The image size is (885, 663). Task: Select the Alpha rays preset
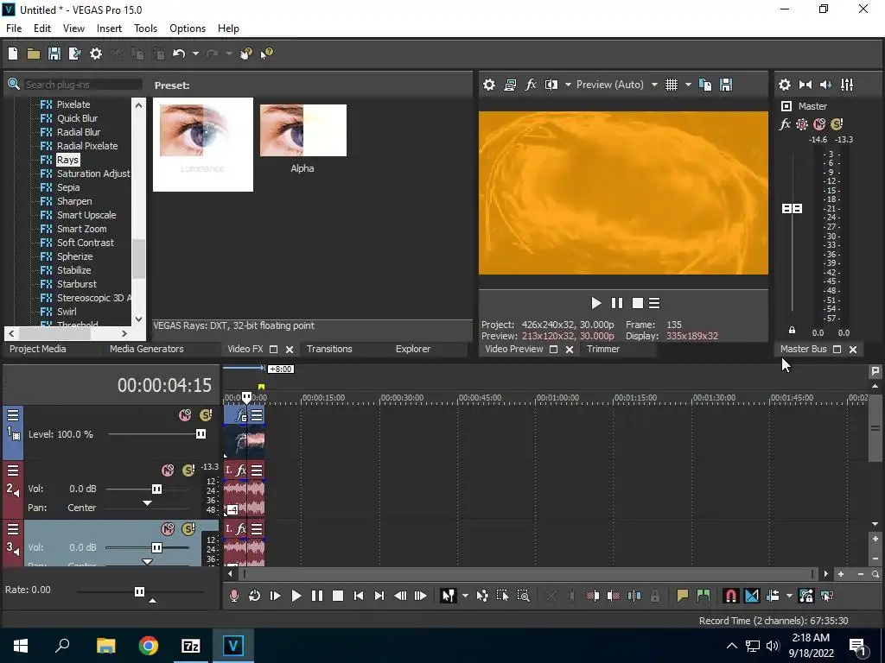coord(303,139)
